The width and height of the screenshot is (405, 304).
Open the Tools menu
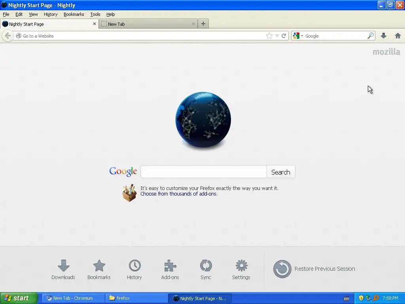(95, 14)
